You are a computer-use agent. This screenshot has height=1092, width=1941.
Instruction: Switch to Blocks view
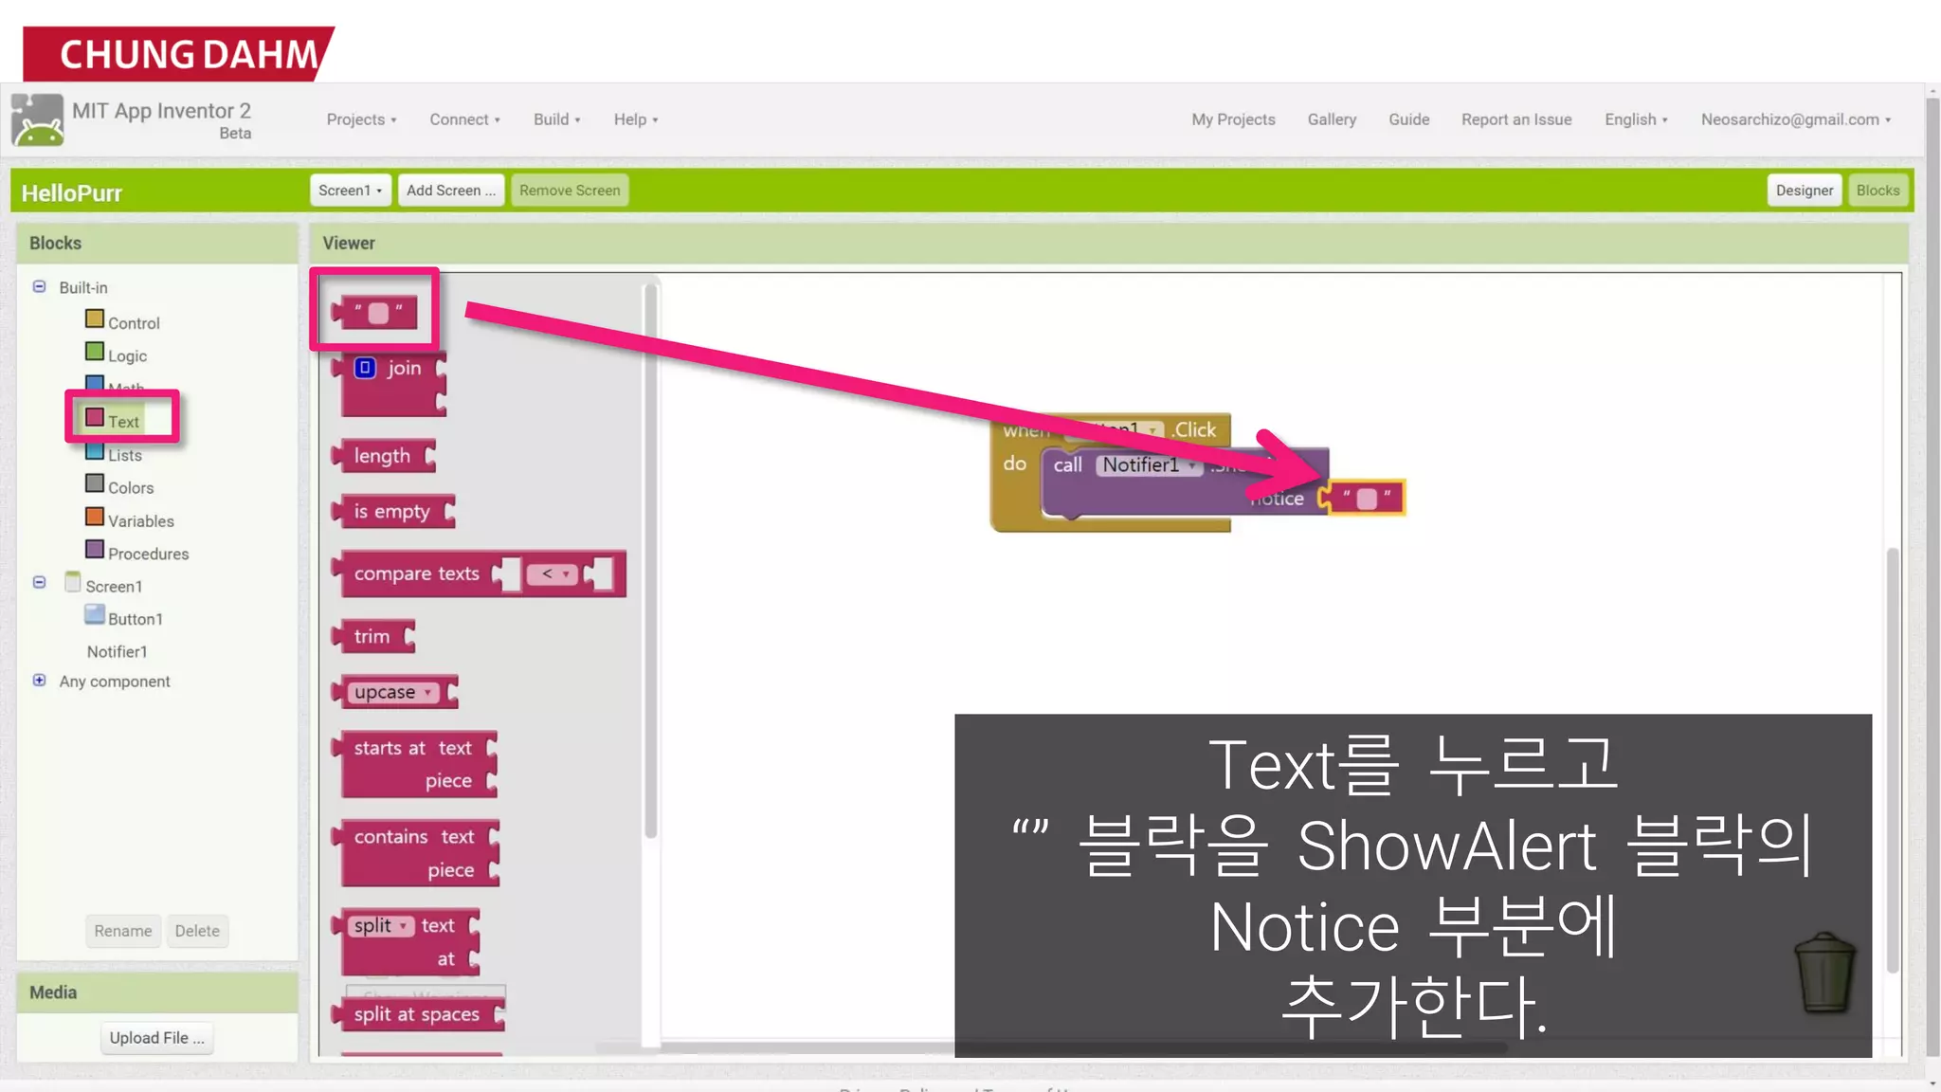[1878, 191]
